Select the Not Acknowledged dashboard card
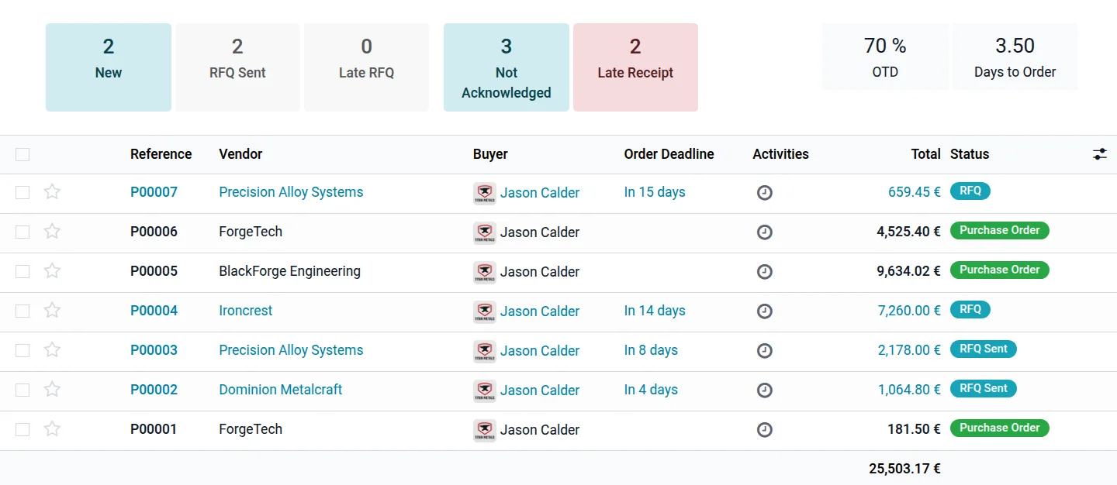The width and height of the screenshot is (1117, 485). [x=506, y=67]
